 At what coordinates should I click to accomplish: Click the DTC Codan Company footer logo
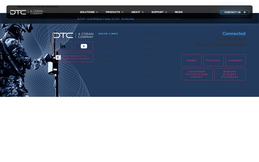(x=74, y=35)
